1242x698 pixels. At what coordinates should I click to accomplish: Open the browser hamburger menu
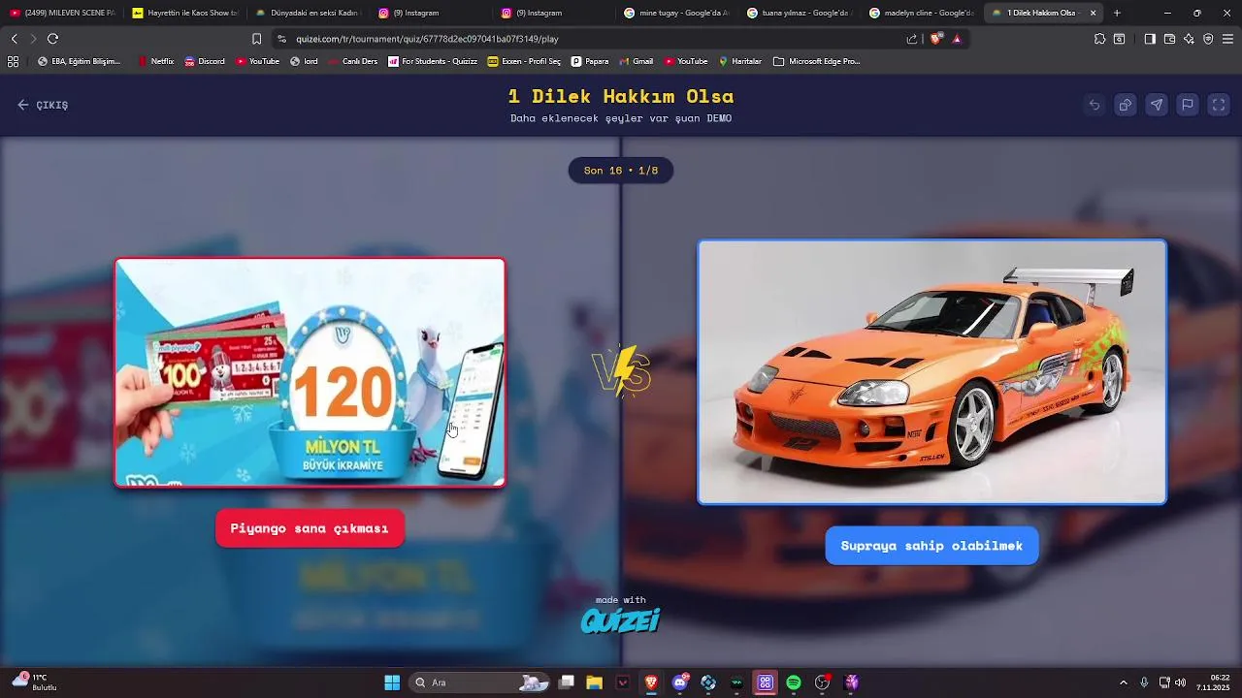pos(1227,39)
